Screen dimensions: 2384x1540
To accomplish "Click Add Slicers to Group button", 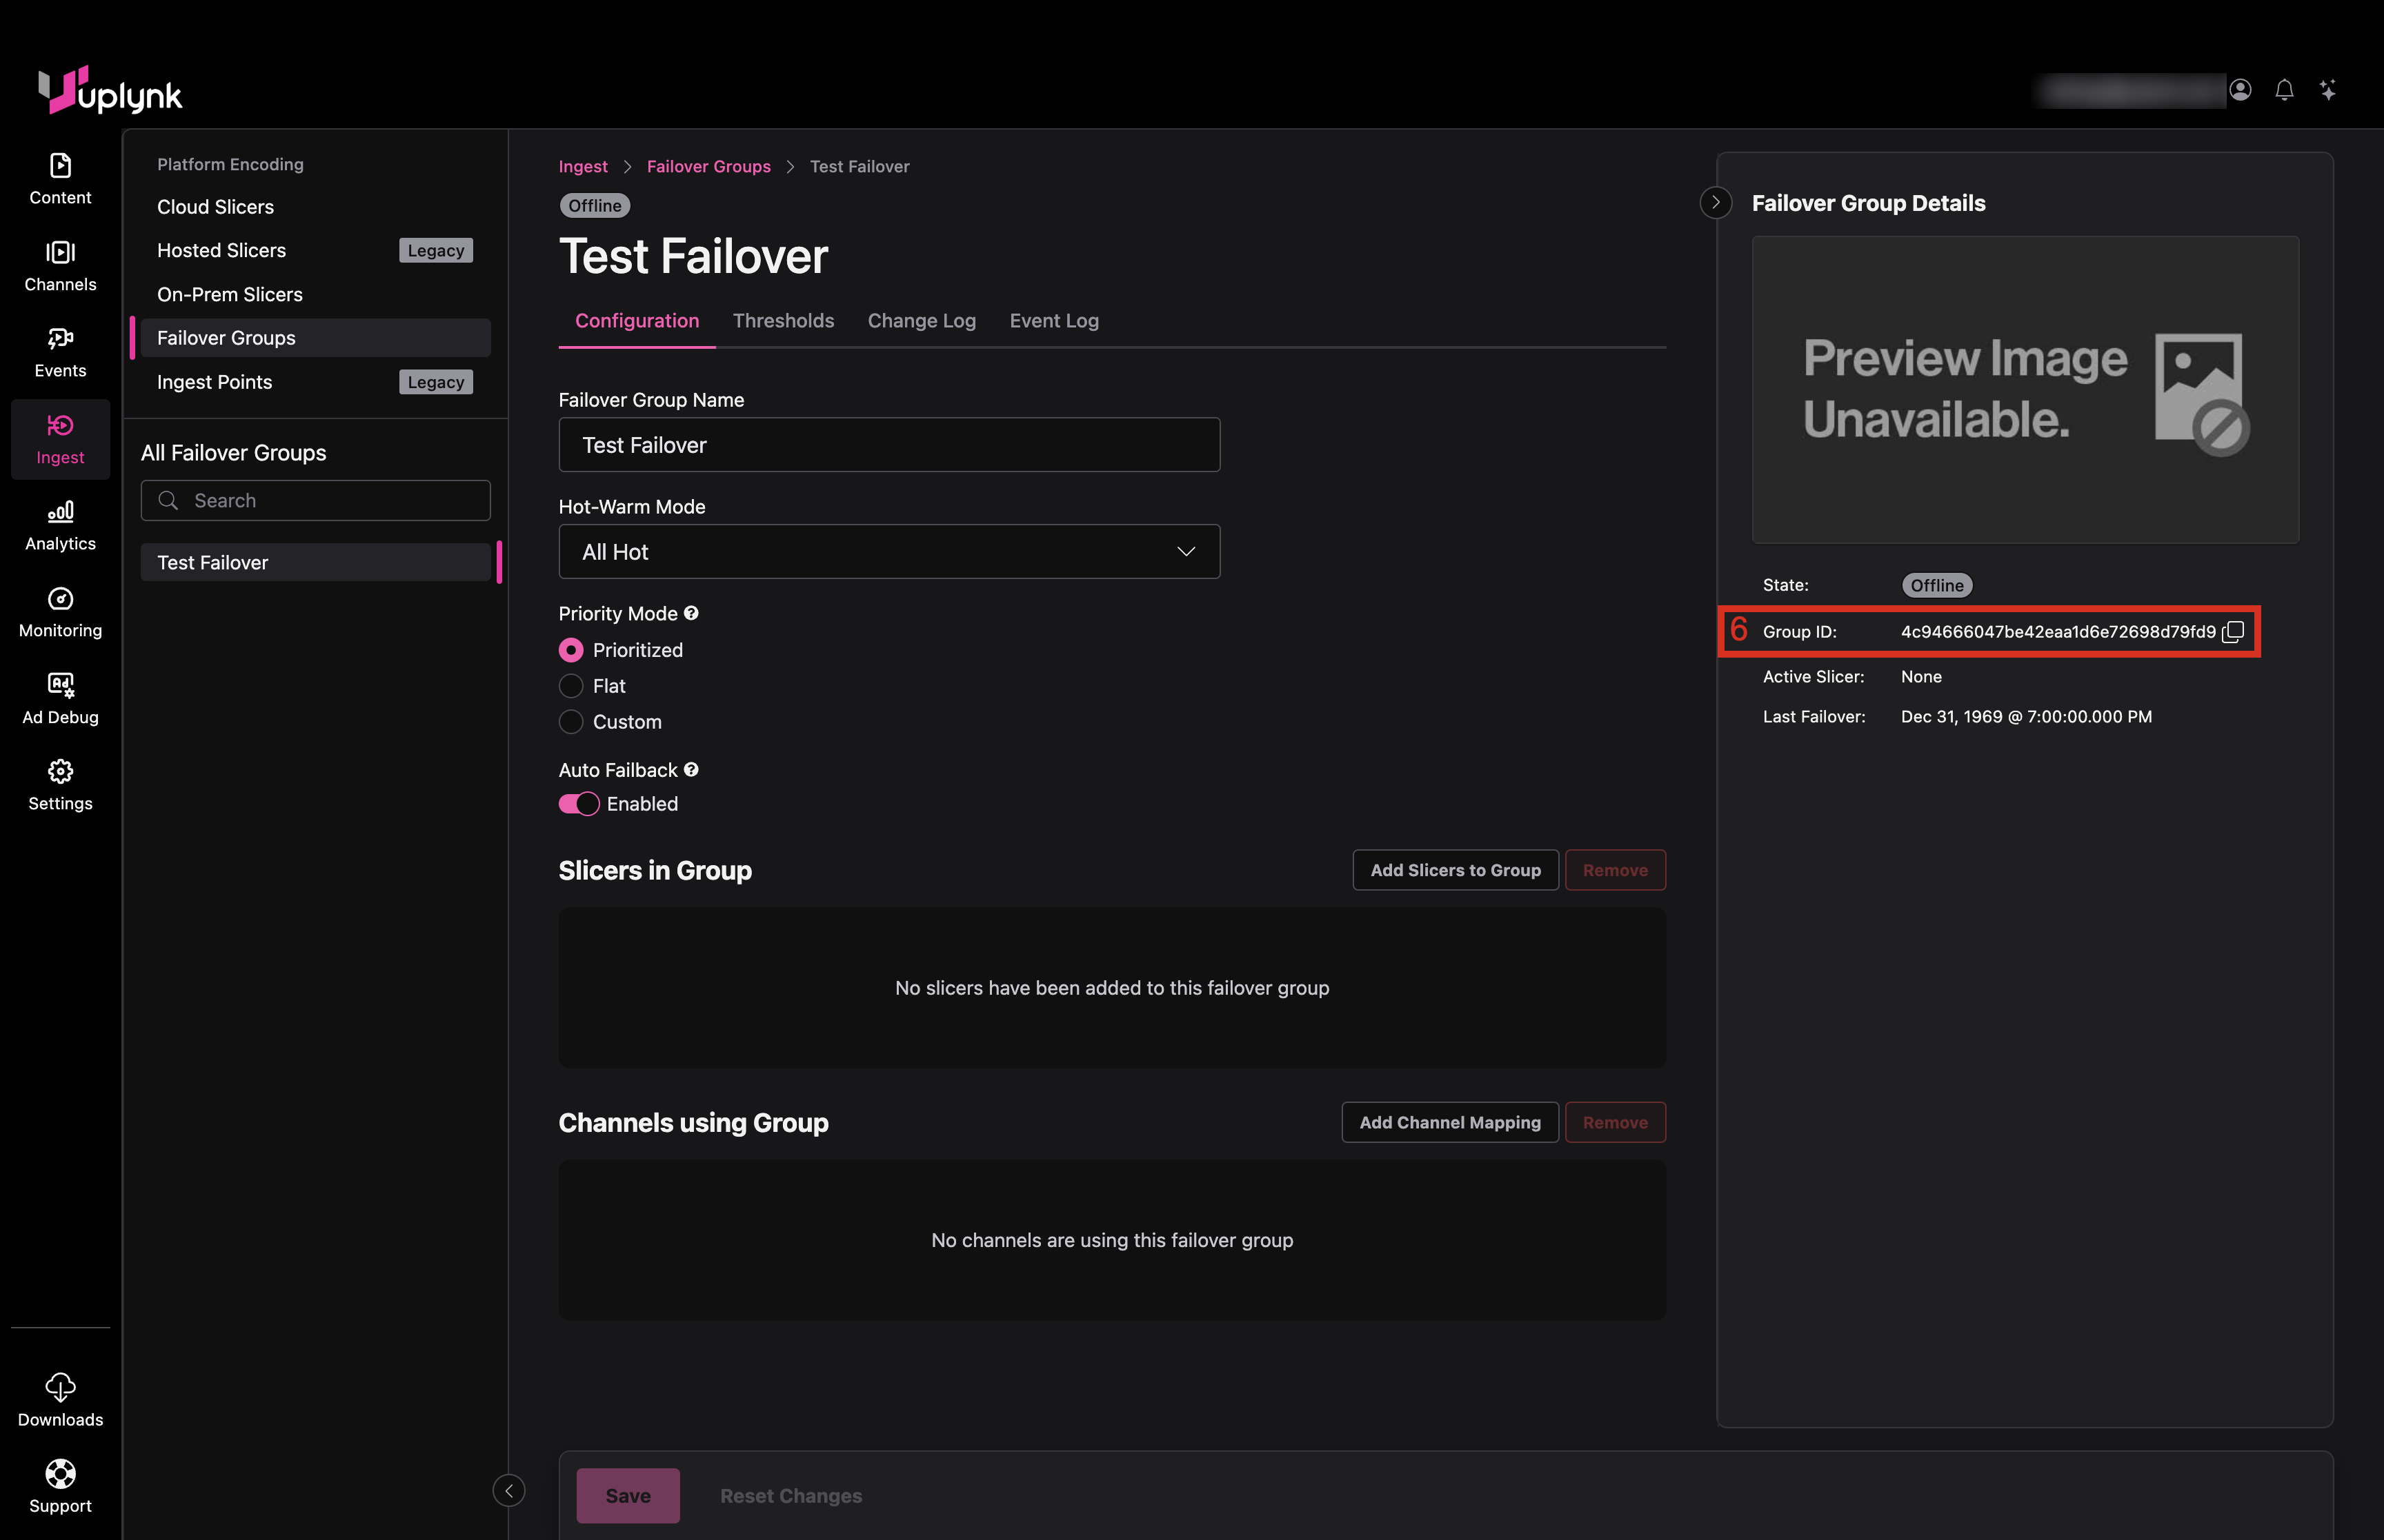I will pyautogui.click(x=1455, y=870).
